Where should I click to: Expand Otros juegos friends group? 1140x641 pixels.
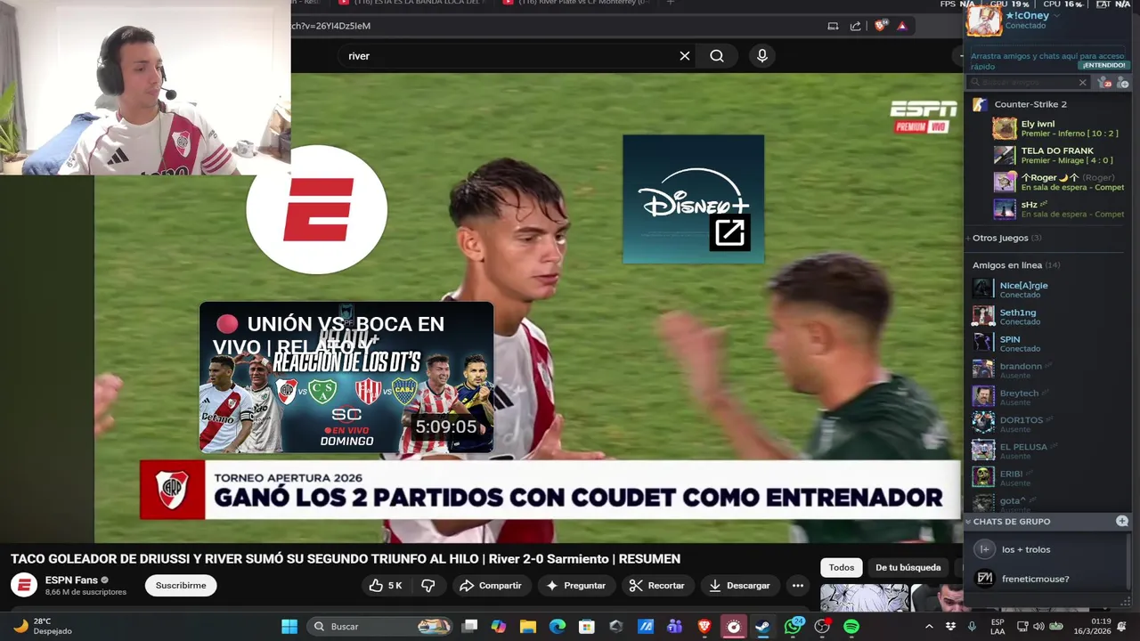click(x=1006, y=238)
